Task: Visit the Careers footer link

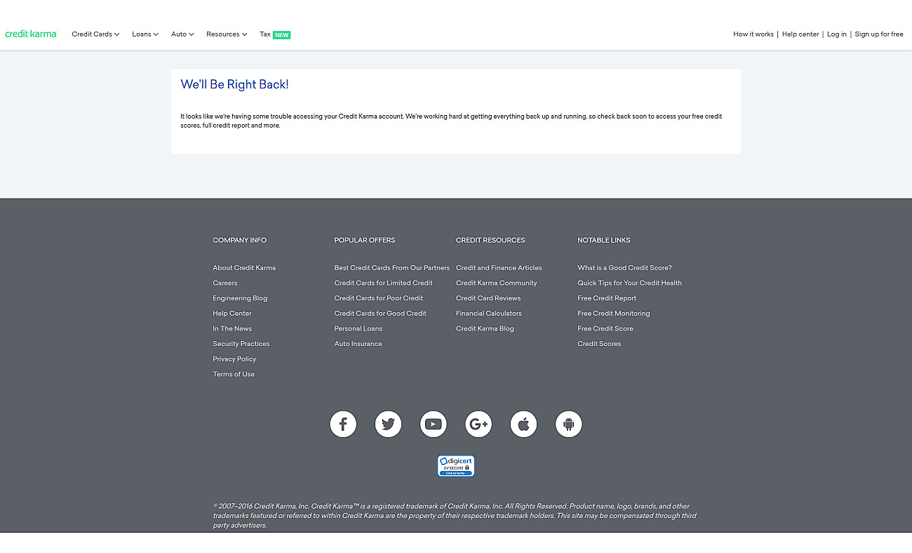Action: point(225,284)
